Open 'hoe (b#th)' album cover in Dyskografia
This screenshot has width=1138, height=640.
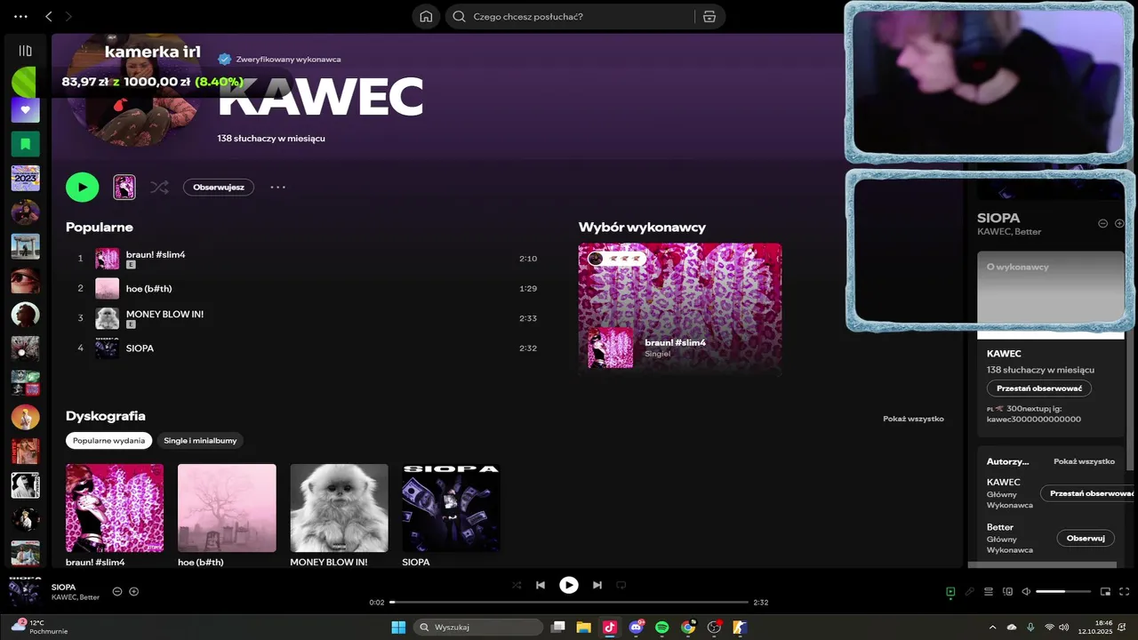(x=227, y=508)
